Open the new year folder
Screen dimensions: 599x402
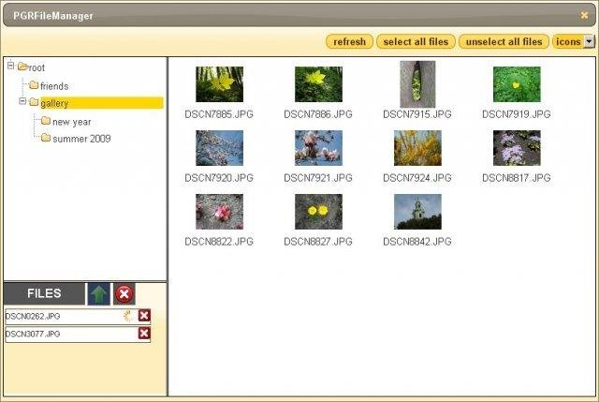pos(72,122)
